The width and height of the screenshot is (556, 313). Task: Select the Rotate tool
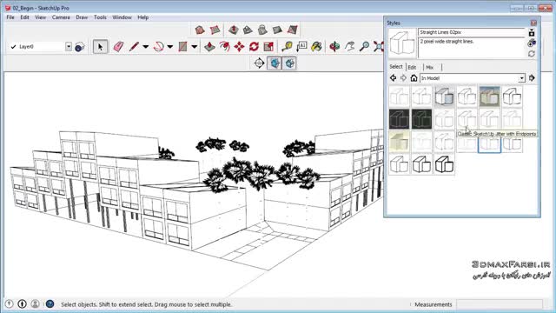(x=254, y=46)
